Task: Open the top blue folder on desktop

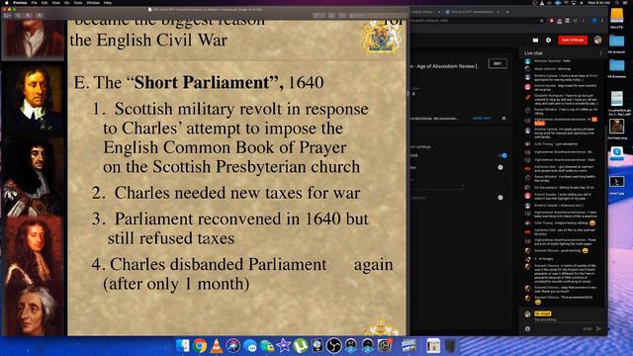Action: pyautogui.click(x=617, y=42)
